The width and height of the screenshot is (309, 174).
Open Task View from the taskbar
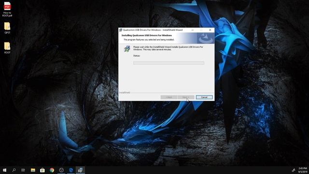23,170
